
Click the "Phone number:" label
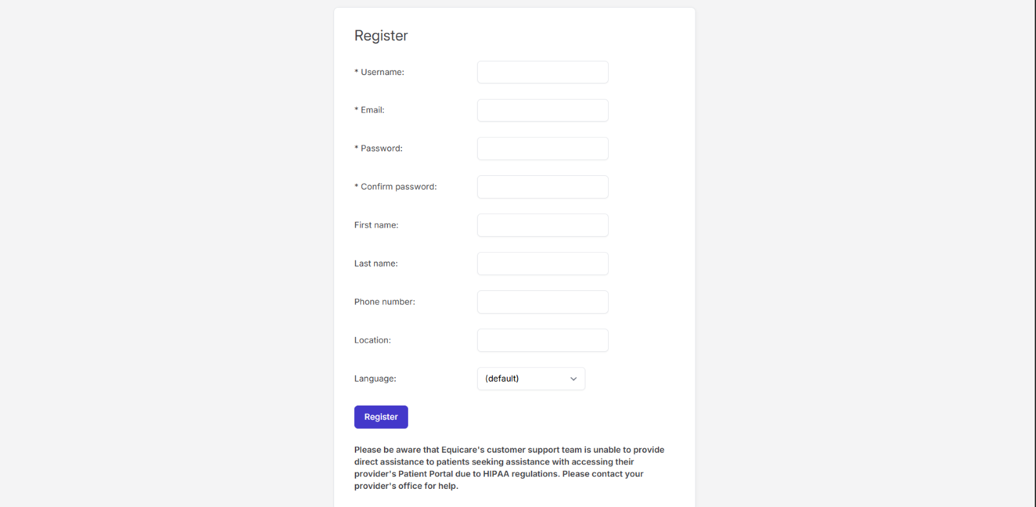point(385,302)
